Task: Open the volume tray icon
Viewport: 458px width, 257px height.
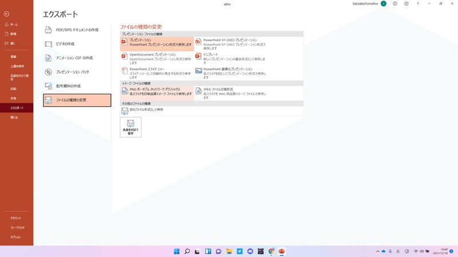Action: point(421,251)
